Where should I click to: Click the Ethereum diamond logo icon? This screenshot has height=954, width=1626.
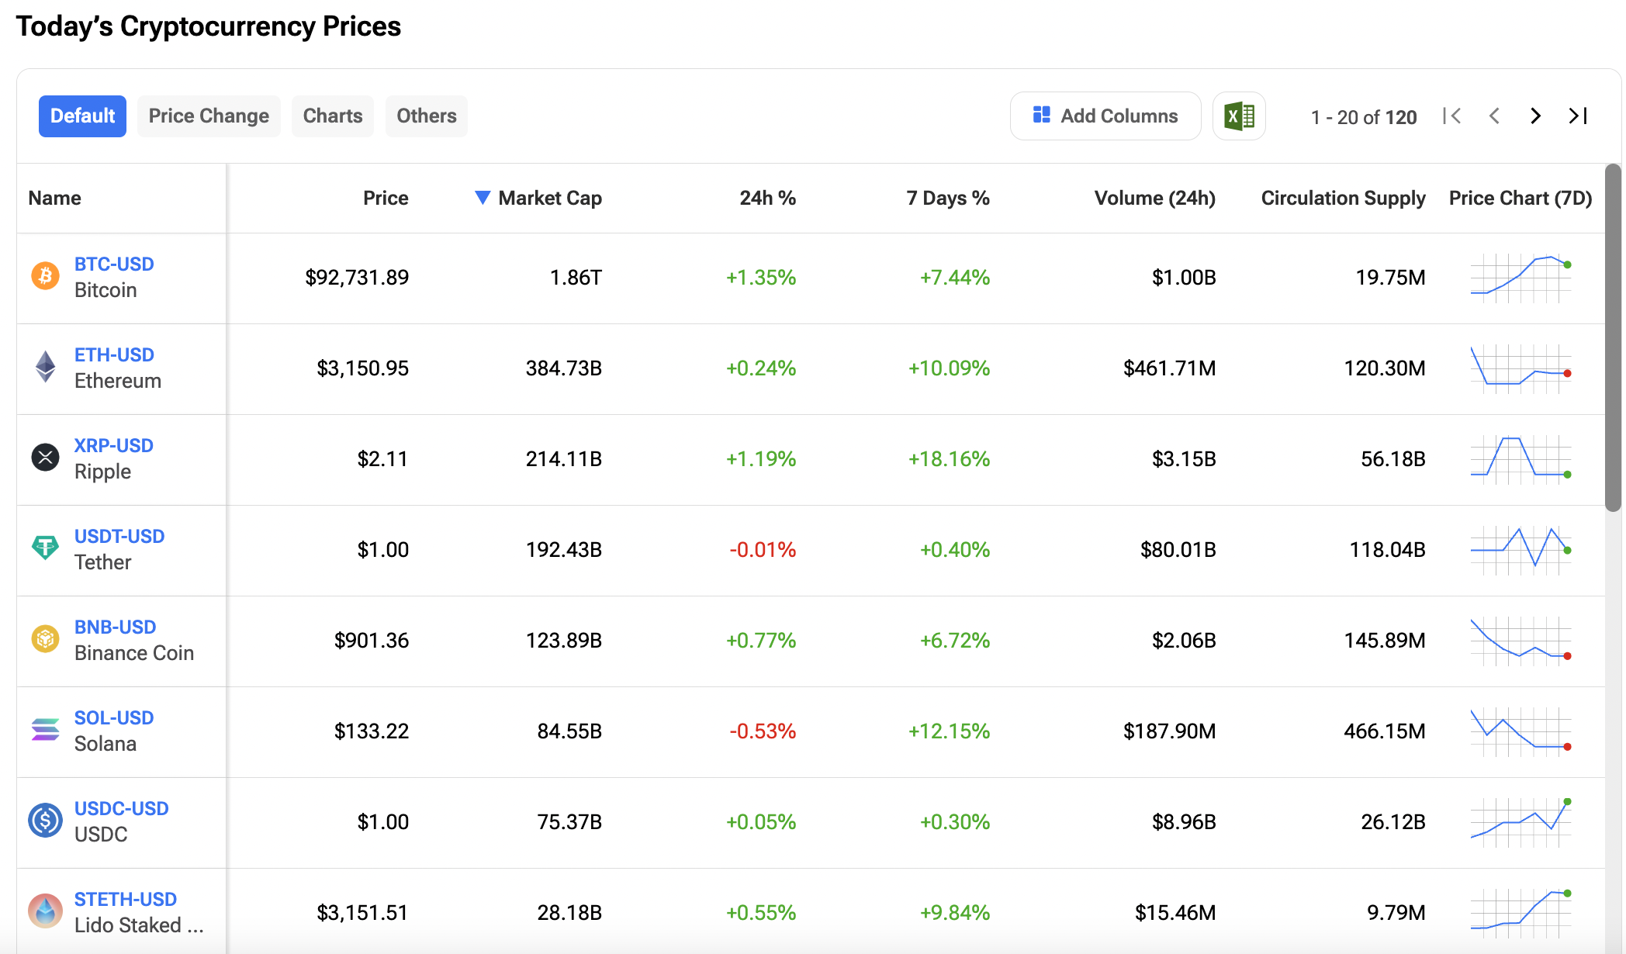pyautogui.click(x=45, y=367)
